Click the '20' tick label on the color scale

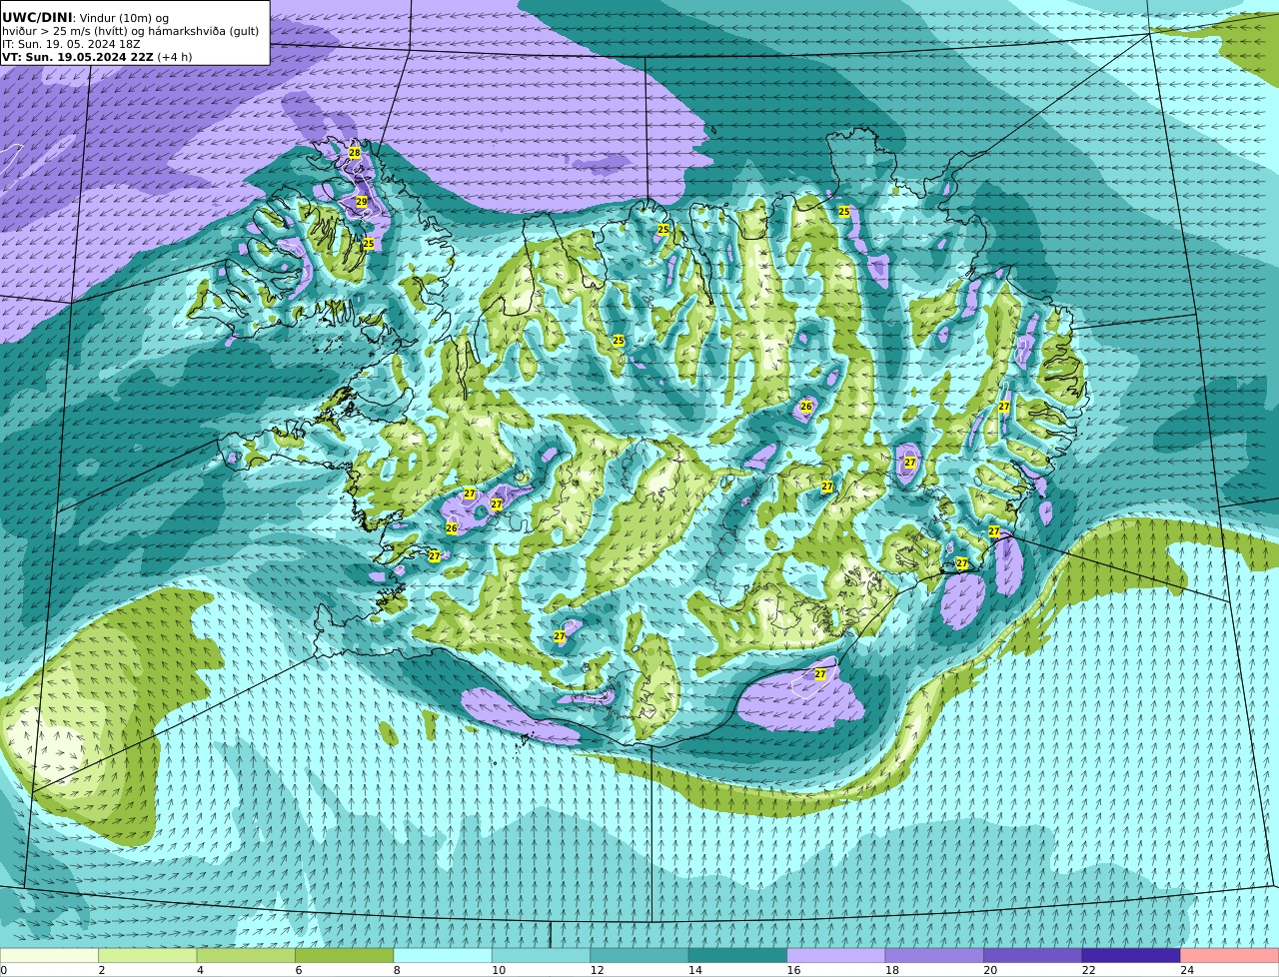coord(990,970)
